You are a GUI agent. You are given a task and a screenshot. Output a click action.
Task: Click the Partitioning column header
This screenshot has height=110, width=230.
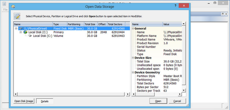tap(76, 24)
